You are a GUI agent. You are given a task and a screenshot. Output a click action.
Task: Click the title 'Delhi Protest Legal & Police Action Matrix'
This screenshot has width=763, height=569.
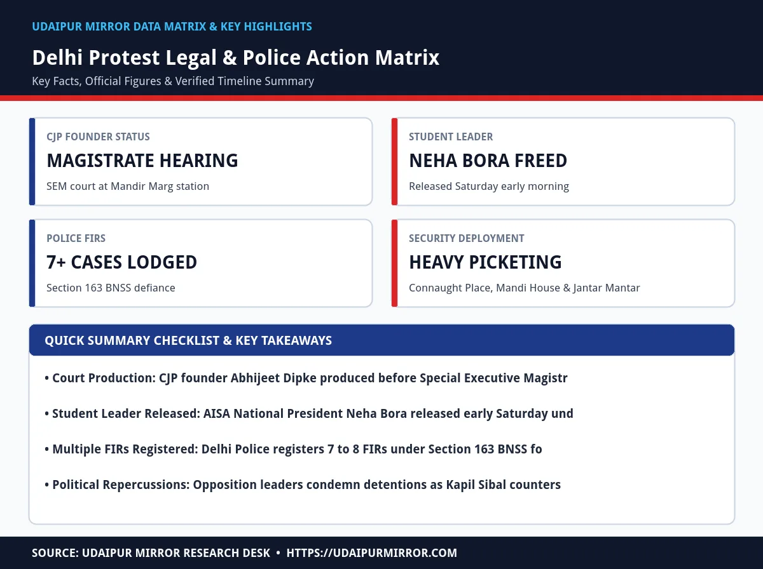[235, 58]
